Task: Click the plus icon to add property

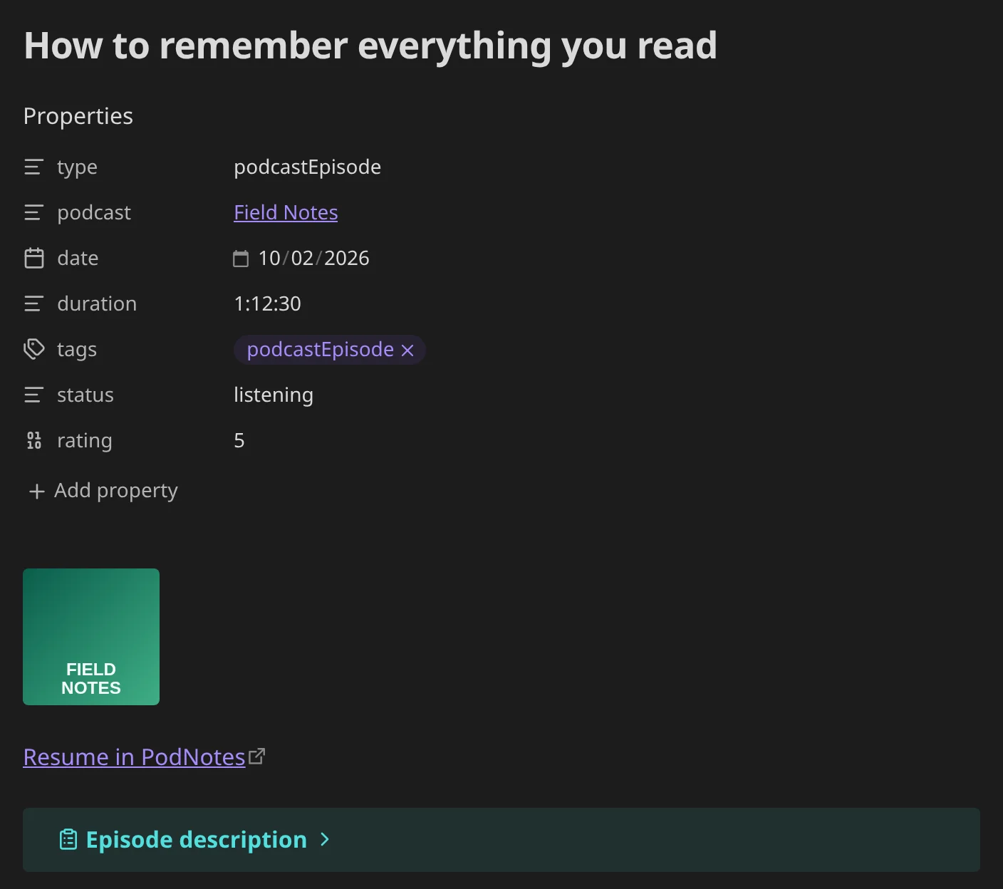Action: [36, 492]
